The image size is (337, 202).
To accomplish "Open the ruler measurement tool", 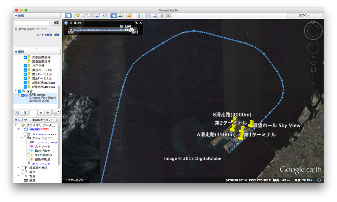I will 139,16.
